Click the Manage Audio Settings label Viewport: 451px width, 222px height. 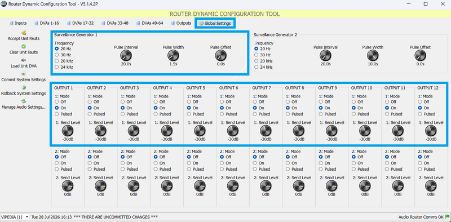coord(24,107)
